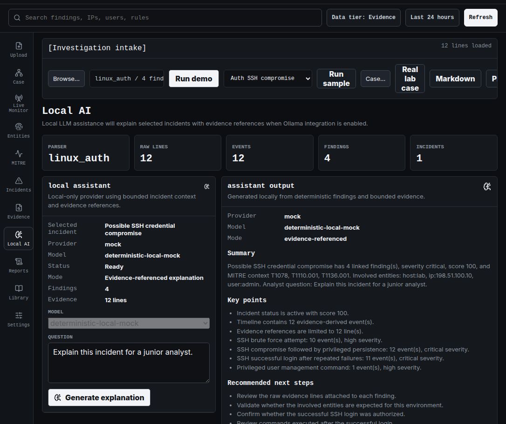Click the 'evidence-referenced' Mode value in output
Viewport: 506px width, 424px height.
[315, 239]
